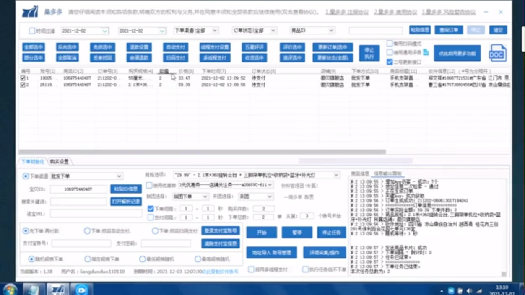
Task: Switch to the 购买设置 tab
Action: [x=60, y=160]
